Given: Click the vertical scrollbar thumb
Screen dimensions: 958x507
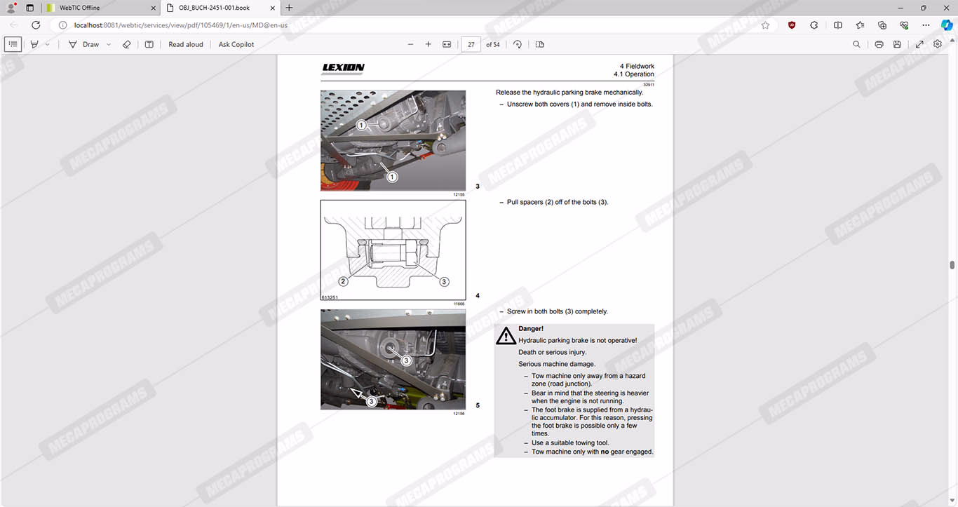Looking at the screenshot, I should [952, 265].
